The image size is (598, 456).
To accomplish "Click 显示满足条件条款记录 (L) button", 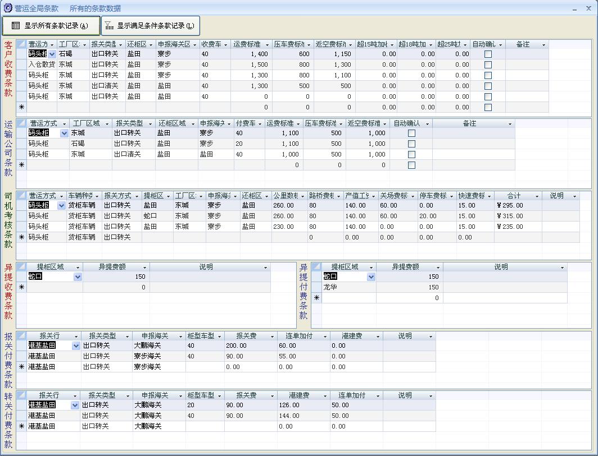I will (150, 25).
